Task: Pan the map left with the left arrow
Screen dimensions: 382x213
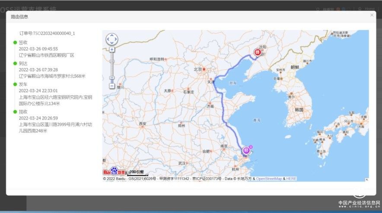Action: (107, 39)
